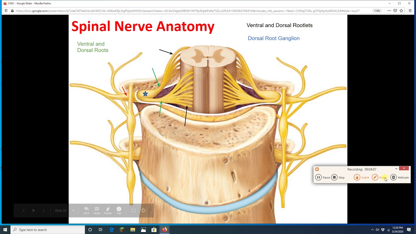The height and width of the screenshot is (234, 416).
Task: Stop the screen recording
Action: [x=338, y=177]
